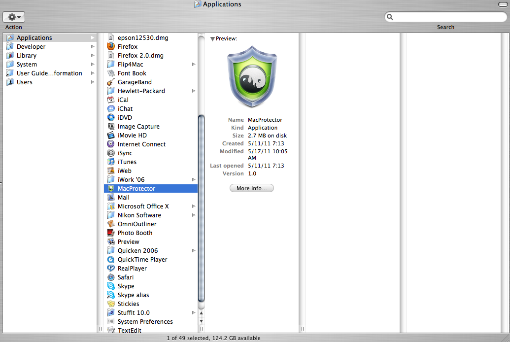The height and width of the screenshot is (342, 510).
Task: Select the Developer folder
Action: (x=50, y=46)
